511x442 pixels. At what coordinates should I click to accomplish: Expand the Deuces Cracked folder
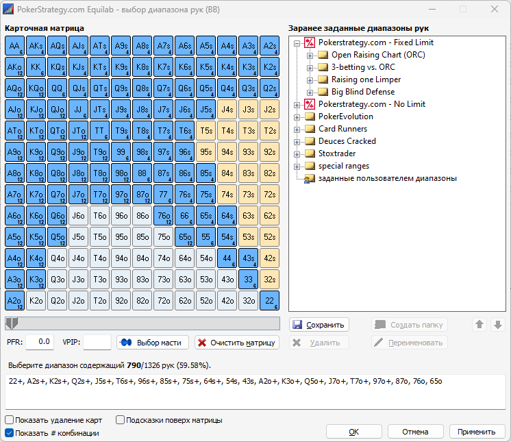pos(297,142)
